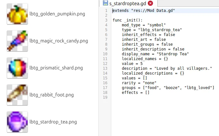219x136 pixels.
Task: Select the lbtg_rabbit_foot.png filename
Action: (52, 95)
